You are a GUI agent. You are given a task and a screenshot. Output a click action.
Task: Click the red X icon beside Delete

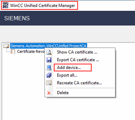[49, 93]
